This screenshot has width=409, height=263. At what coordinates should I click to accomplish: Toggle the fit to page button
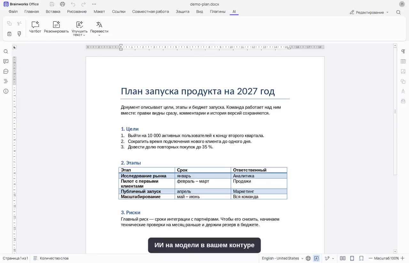coord(352,258)
